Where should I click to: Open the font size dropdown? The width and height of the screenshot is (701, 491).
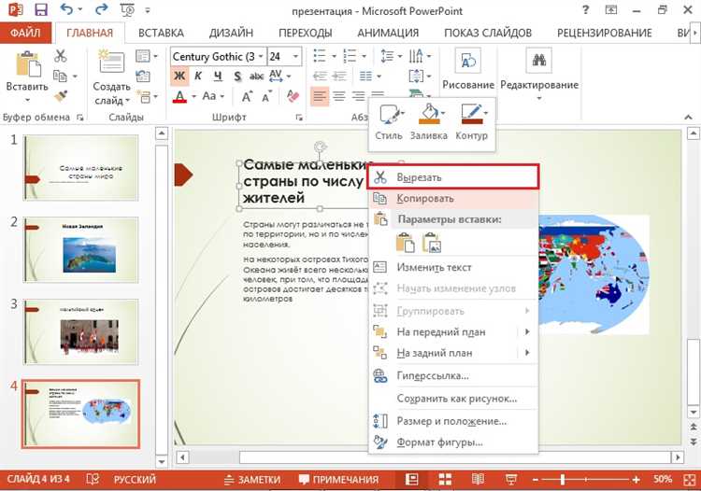(x=295, y=56)
